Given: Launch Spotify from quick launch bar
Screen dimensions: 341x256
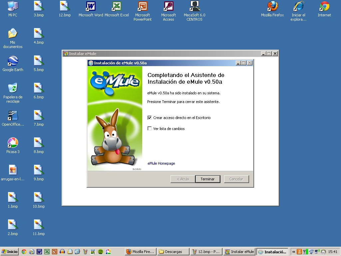Looking at the screenshot, I should tap(101, 252).
